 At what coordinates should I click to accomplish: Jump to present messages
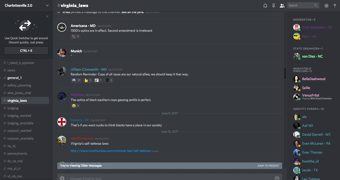268,166
